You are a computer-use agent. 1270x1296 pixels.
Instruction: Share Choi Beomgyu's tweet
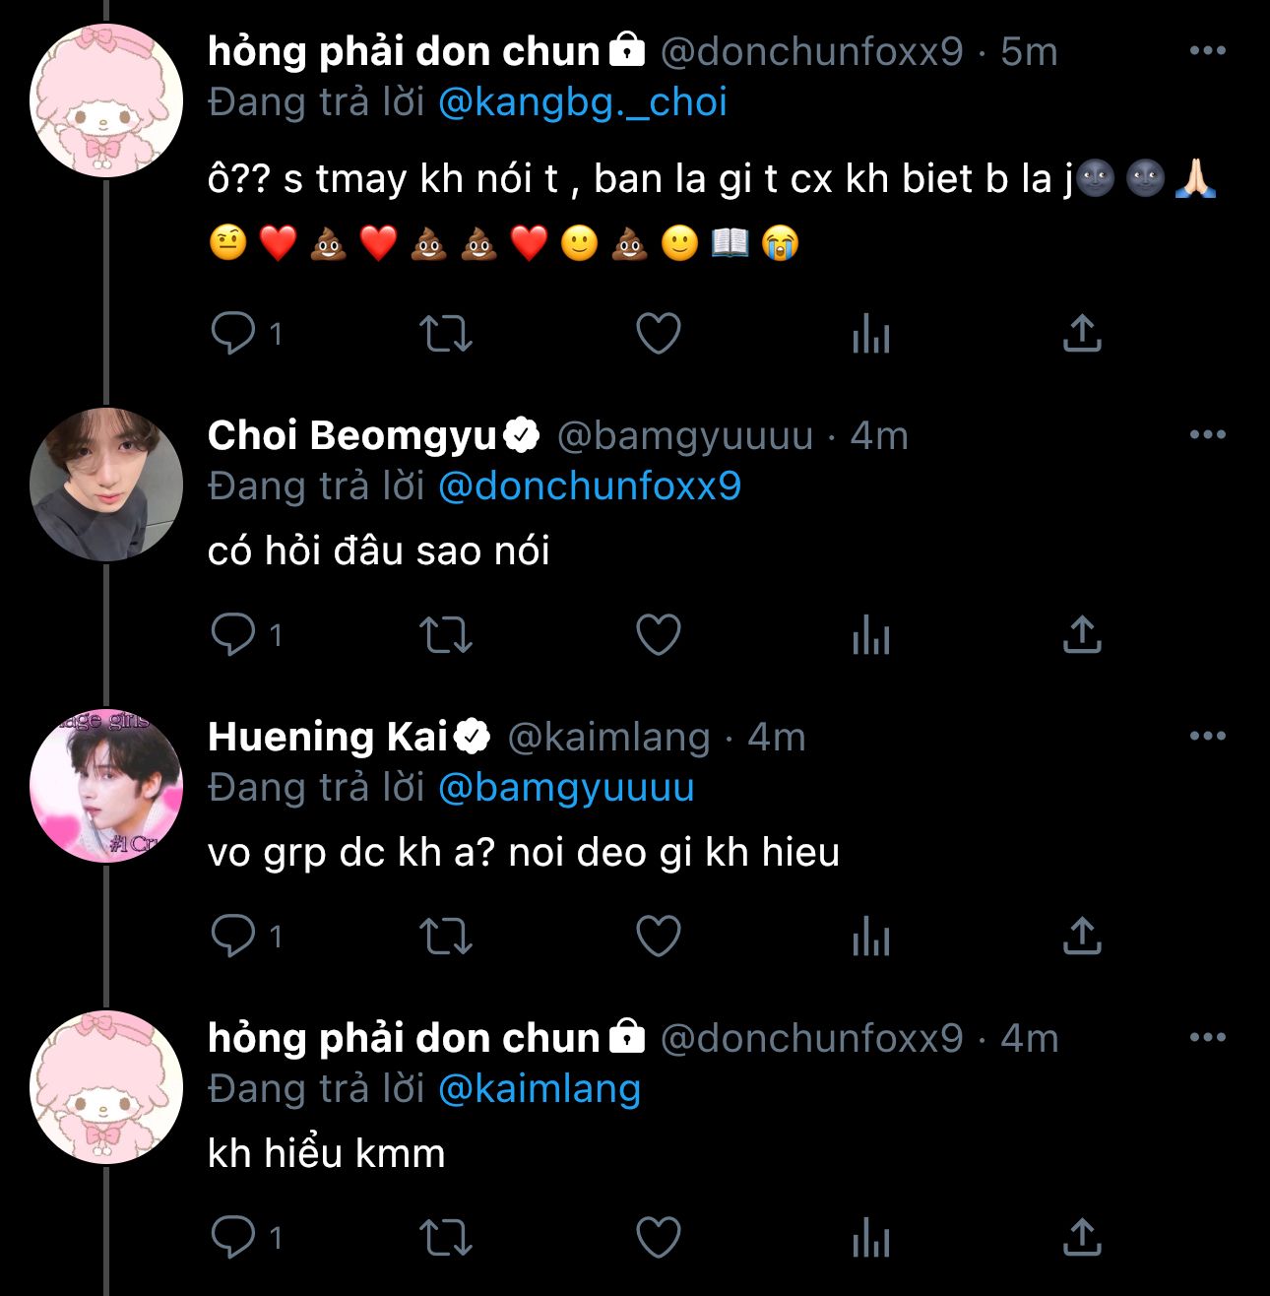pyautogui.click(x=1082, y=635)
